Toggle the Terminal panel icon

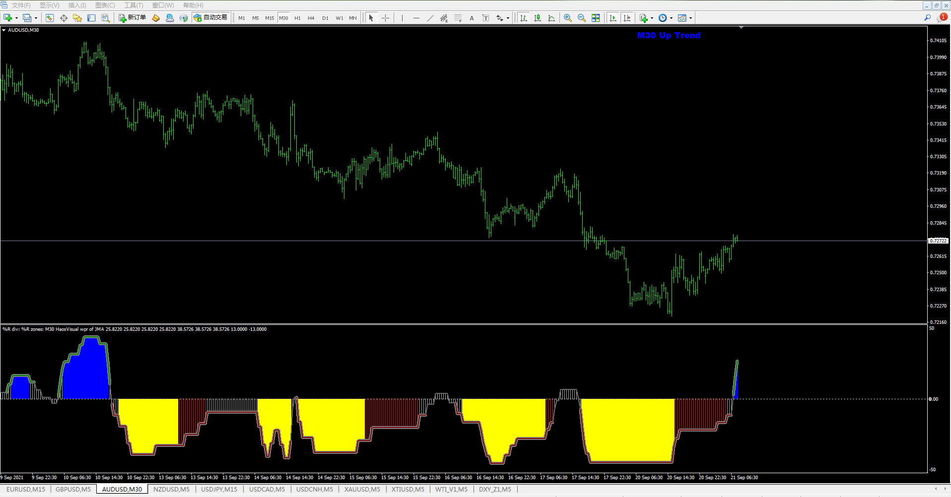click(91, 18)
